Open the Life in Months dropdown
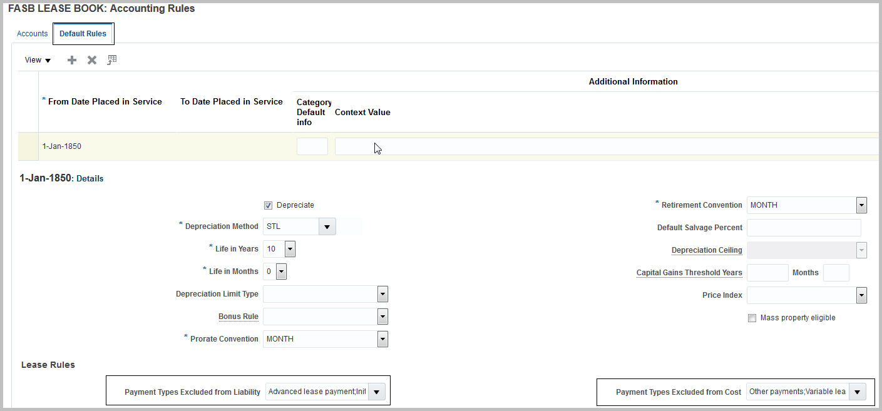This screenshot has width=882, height=411. coord(281,271)
